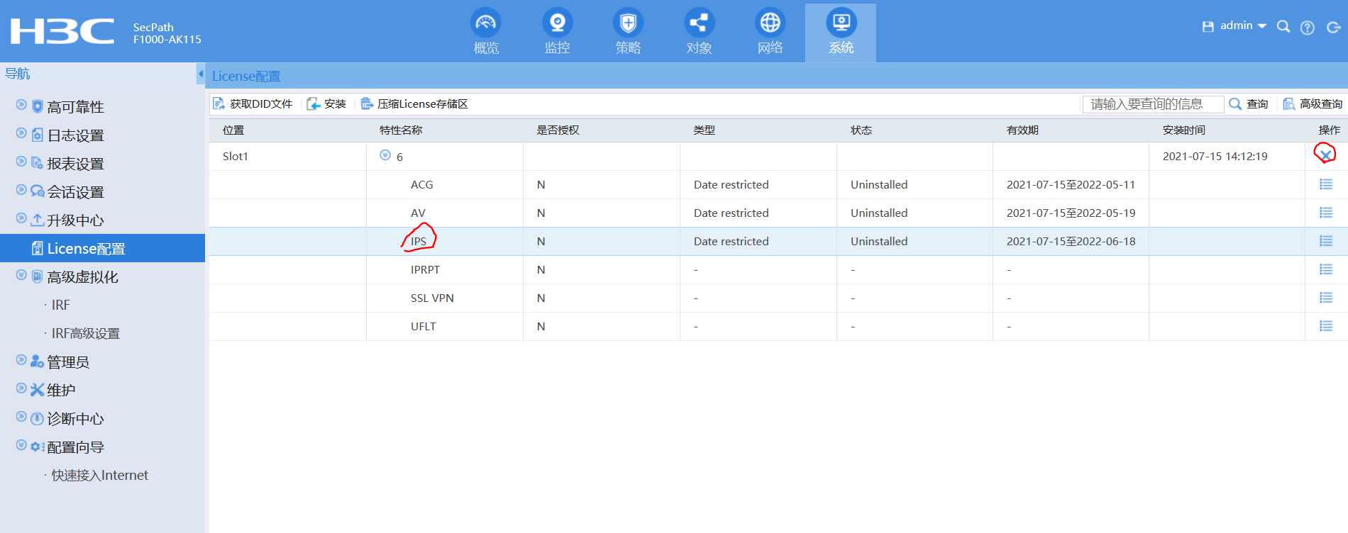This screenshot has height=533, width=1348.
Task: Sort by 特性名称 column header
Action: pyautogui.click(x=401, y=130)
